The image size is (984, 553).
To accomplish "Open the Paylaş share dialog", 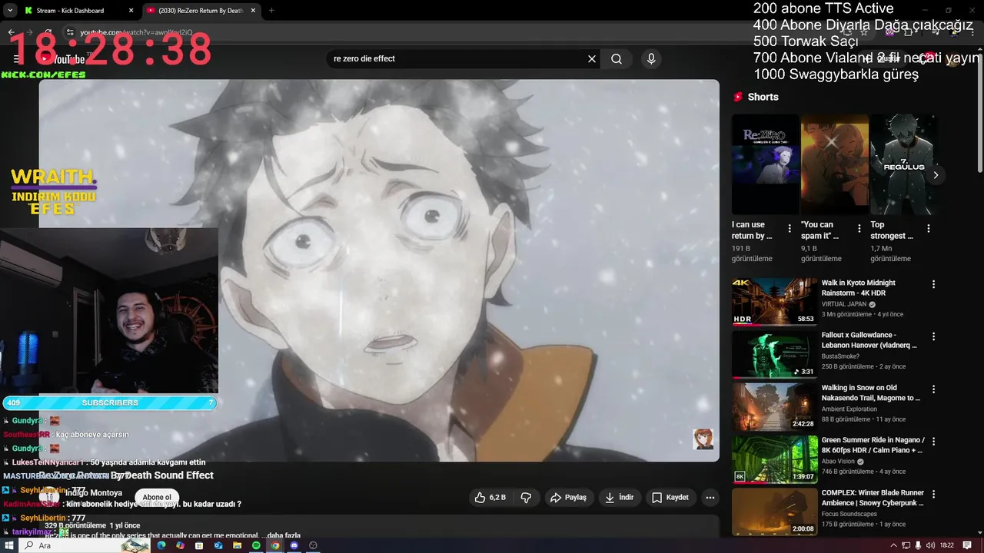I will (x=568, y=498).
